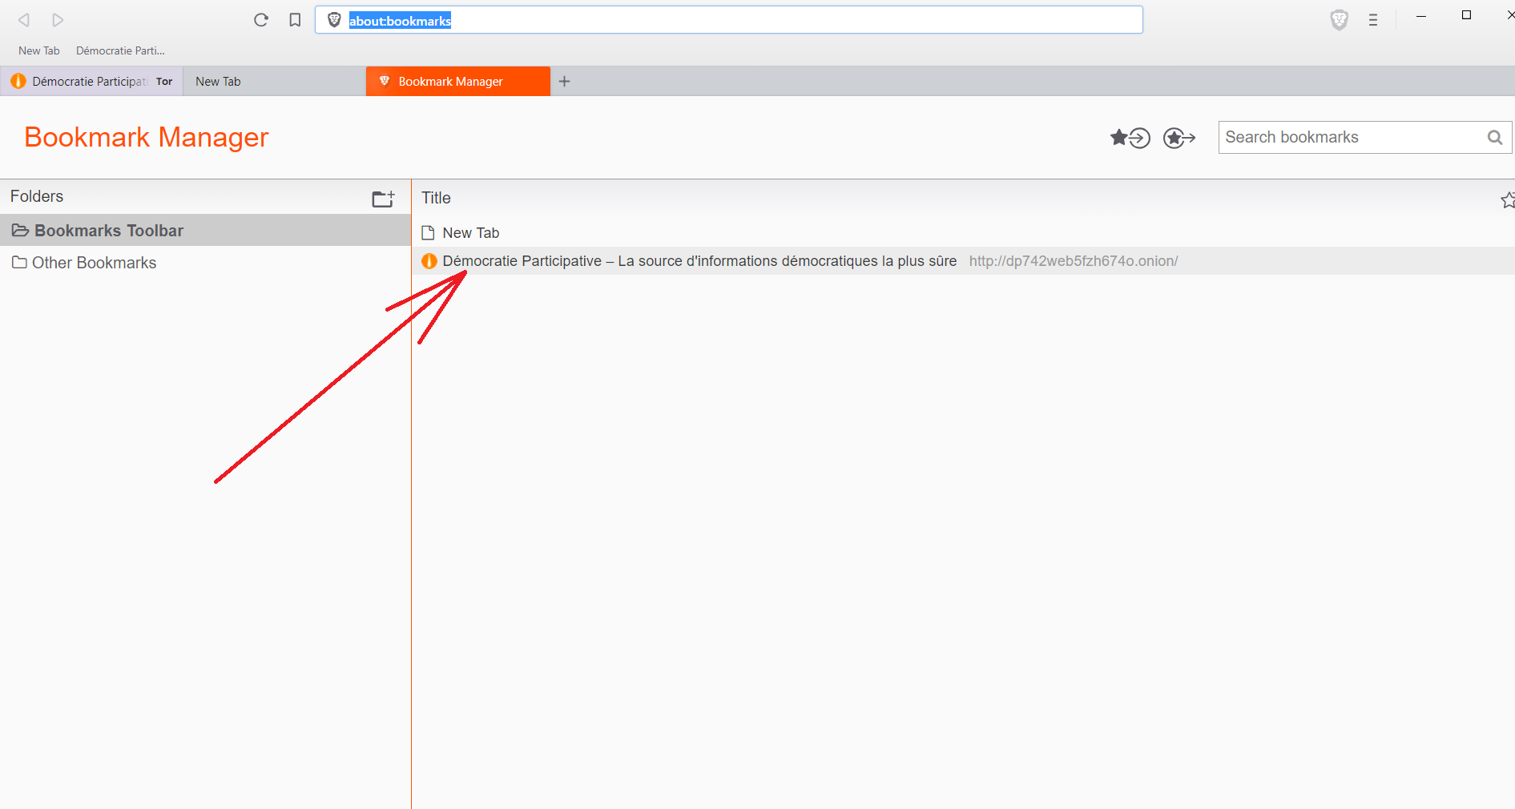Image resolution: width=1515 pixels, height=809 pixels.
Task: Click the bookmark page icon by the address bar
Action: click(x=295, y=20)
